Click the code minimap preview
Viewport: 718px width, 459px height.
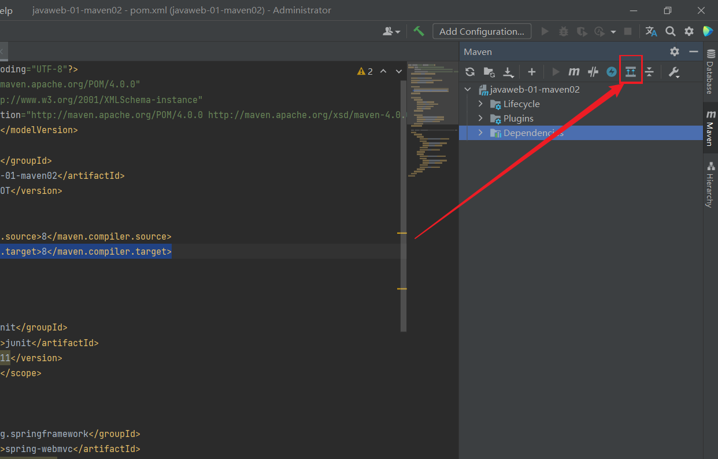pos(433,120)
